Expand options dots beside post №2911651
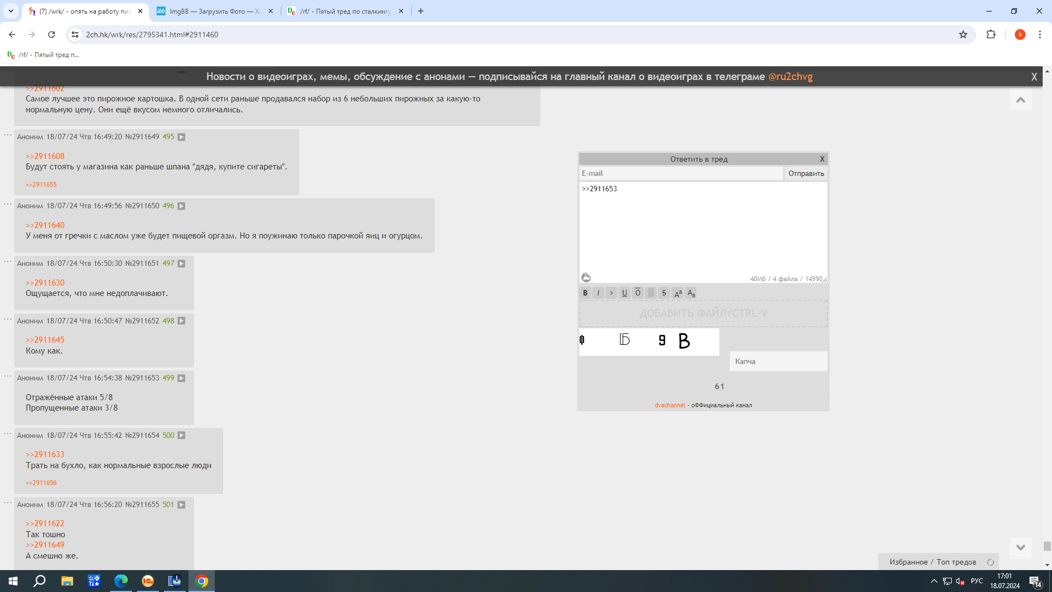Image resolution: width=1052 pixels, height=592 pixels. [8, 261]
